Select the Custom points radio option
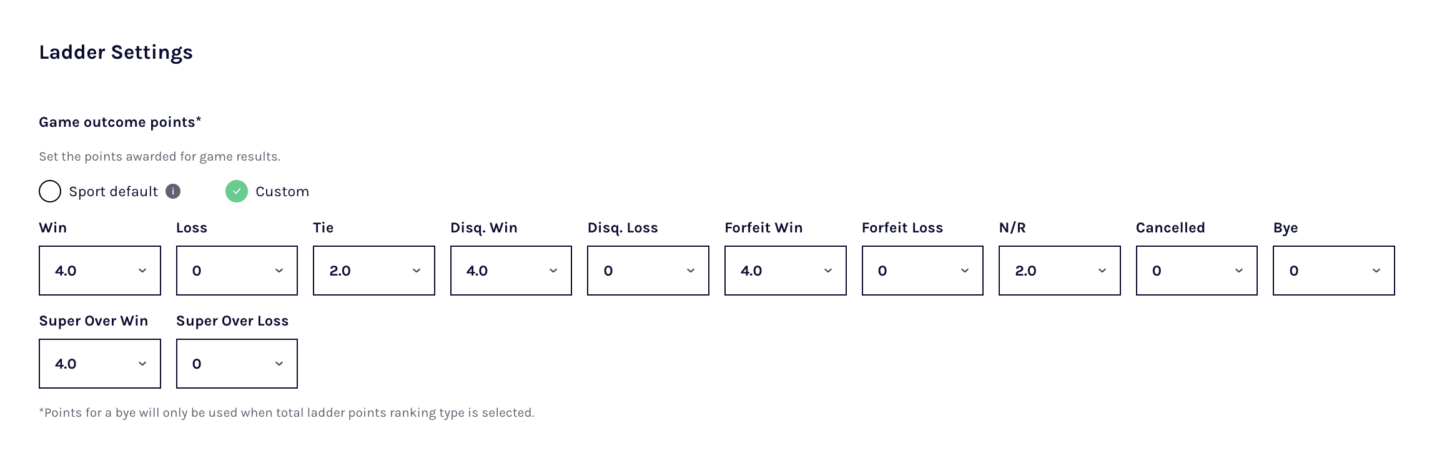1437x453 pixels. 237,191
